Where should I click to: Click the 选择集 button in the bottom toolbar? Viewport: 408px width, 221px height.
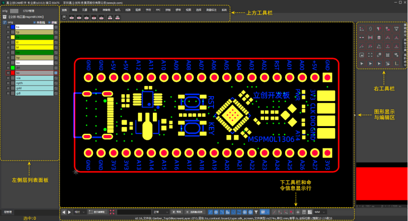tap(195, 212)
